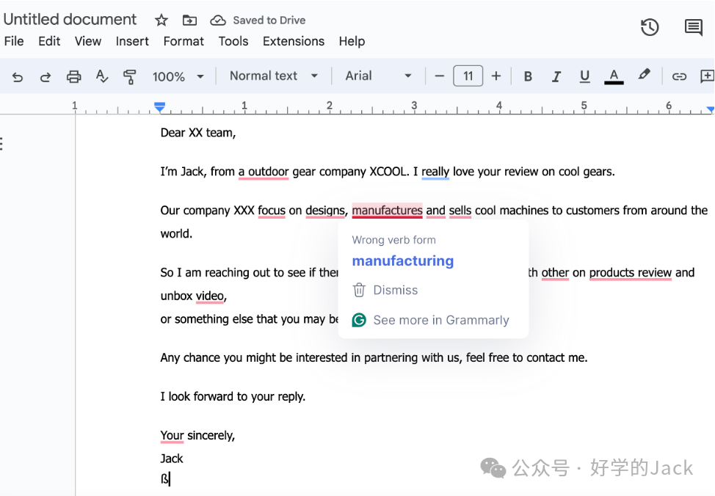This screenshot has width=715, height=496.
Task: Click the underlined word 'Your' in closing
Action: tap(172, 435)
